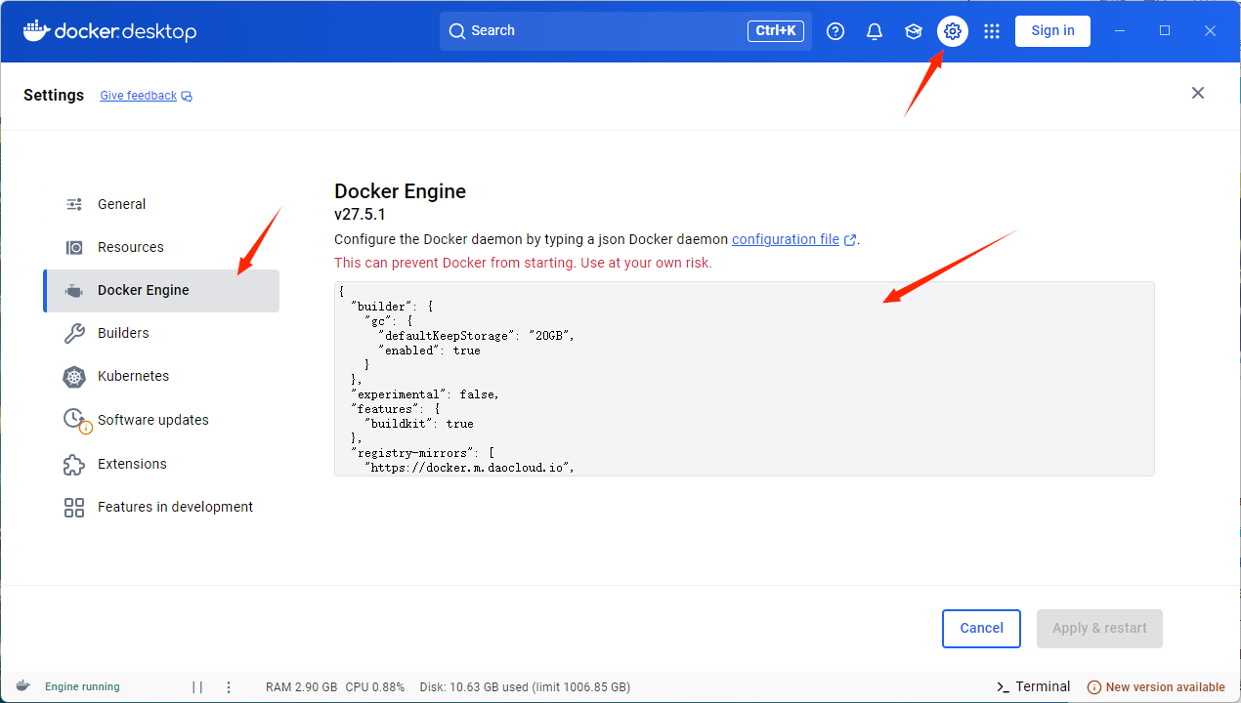Open the notifications bell
Screen dimensions: 1241x703
875,31
